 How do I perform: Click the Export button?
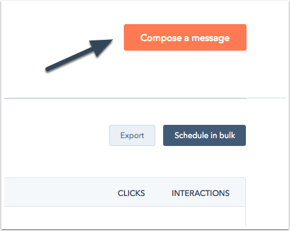click(x=132, y=135)
